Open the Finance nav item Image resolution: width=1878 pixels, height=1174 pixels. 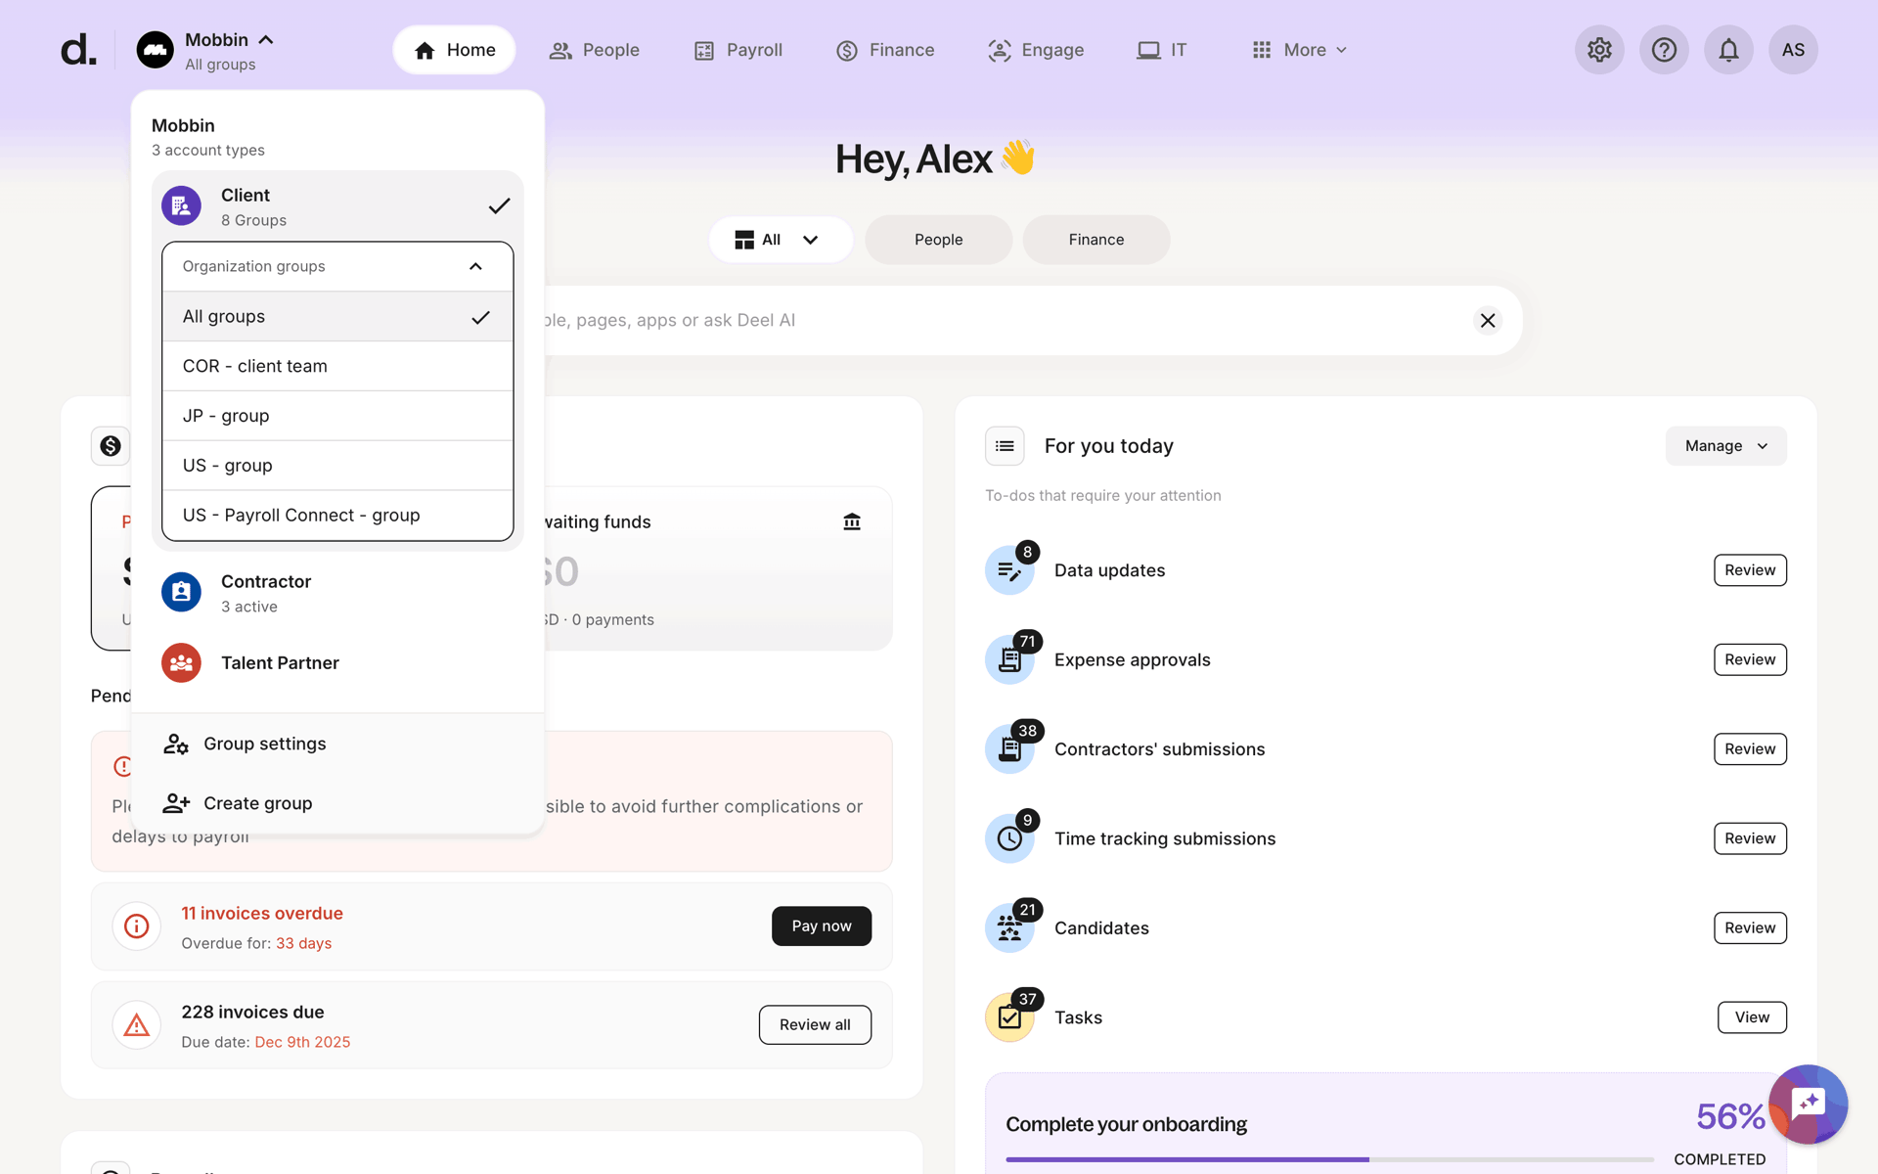[886, 50]
